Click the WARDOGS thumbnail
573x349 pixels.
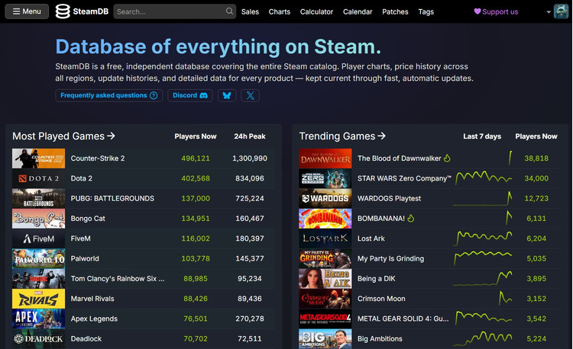(x=325, y=198)
